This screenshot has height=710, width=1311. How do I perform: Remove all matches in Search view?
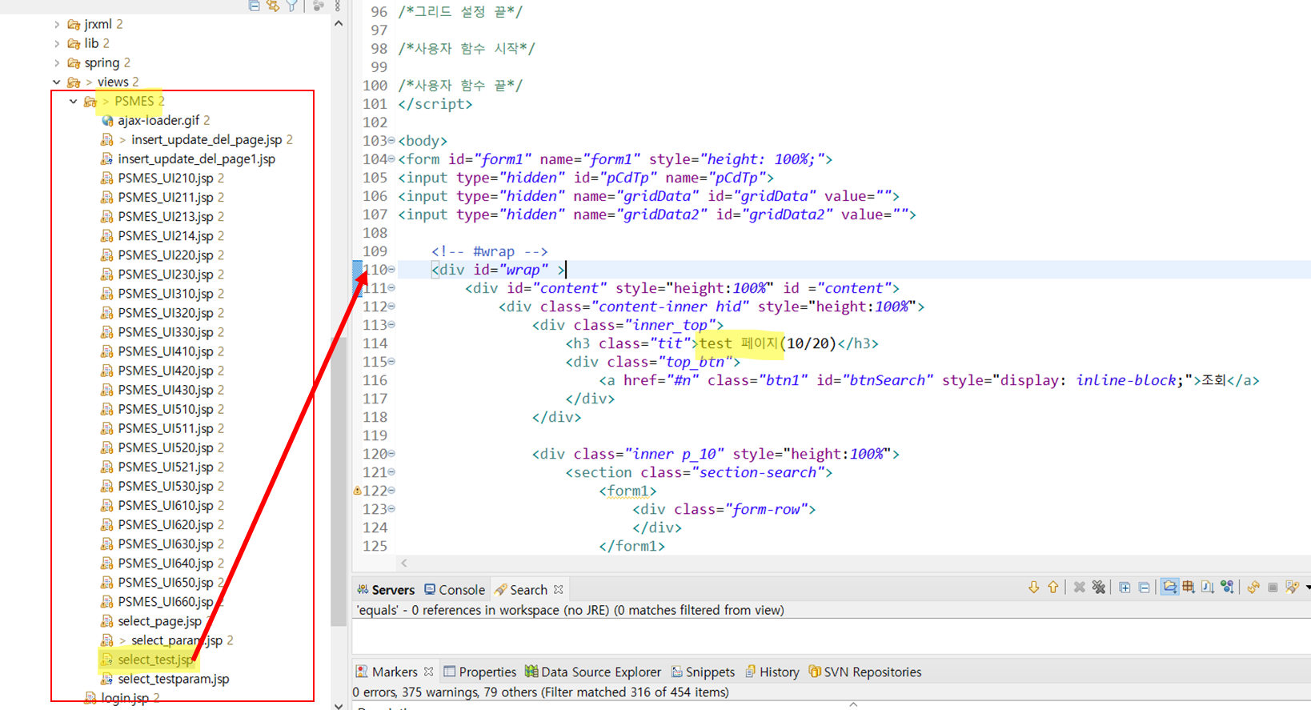(x=1099, y=588)
